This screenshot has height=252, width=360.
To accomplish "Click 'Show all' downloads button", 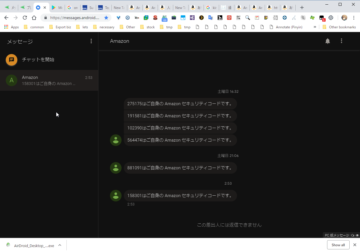I will coord(338,245).
